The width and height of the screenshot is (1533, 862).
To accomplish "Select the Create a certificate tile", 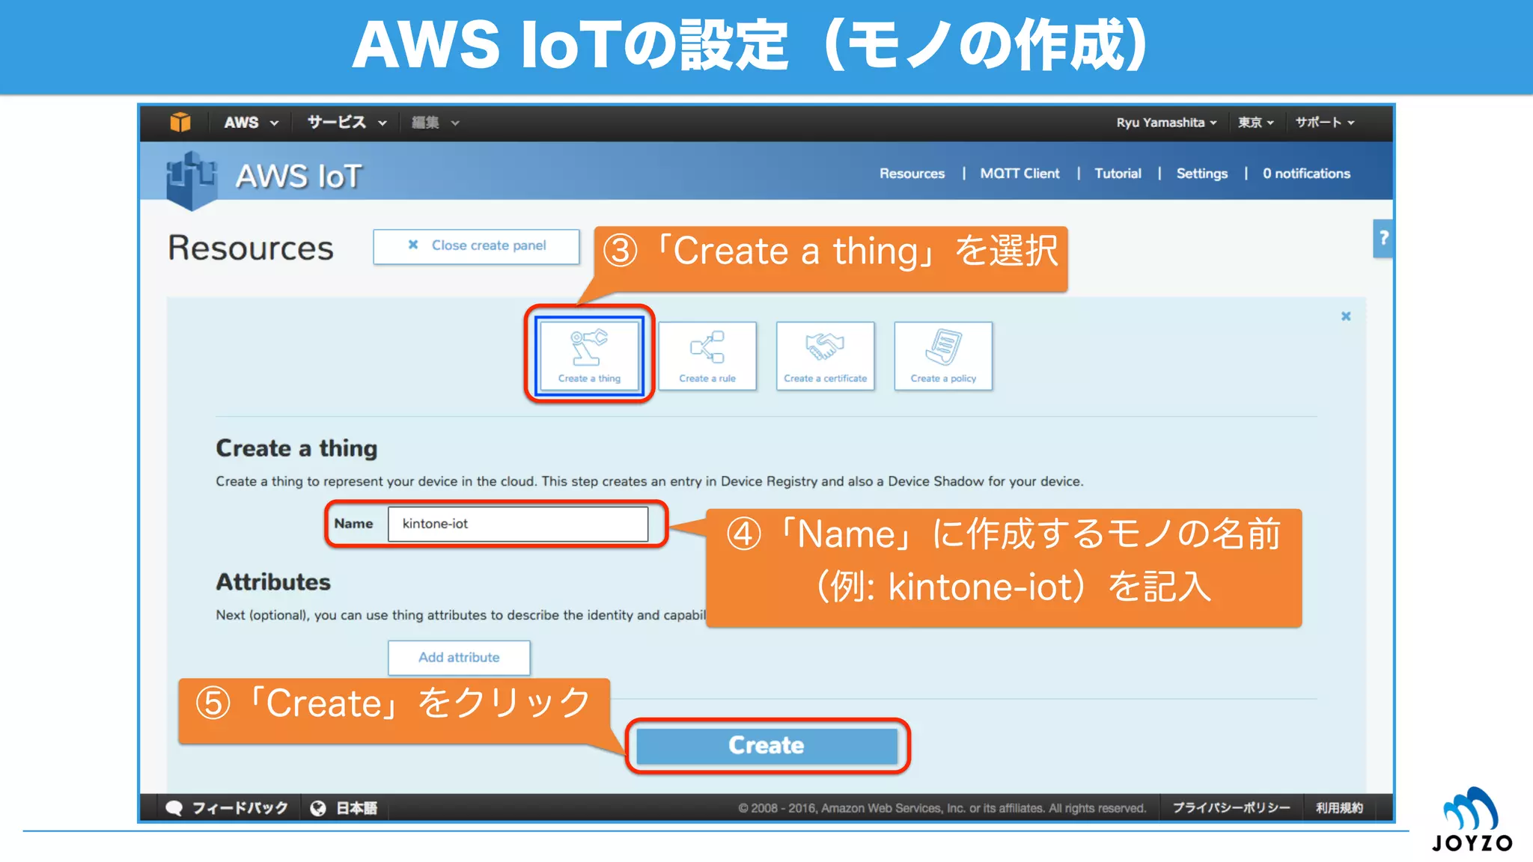I will click(x=825, y=356).
